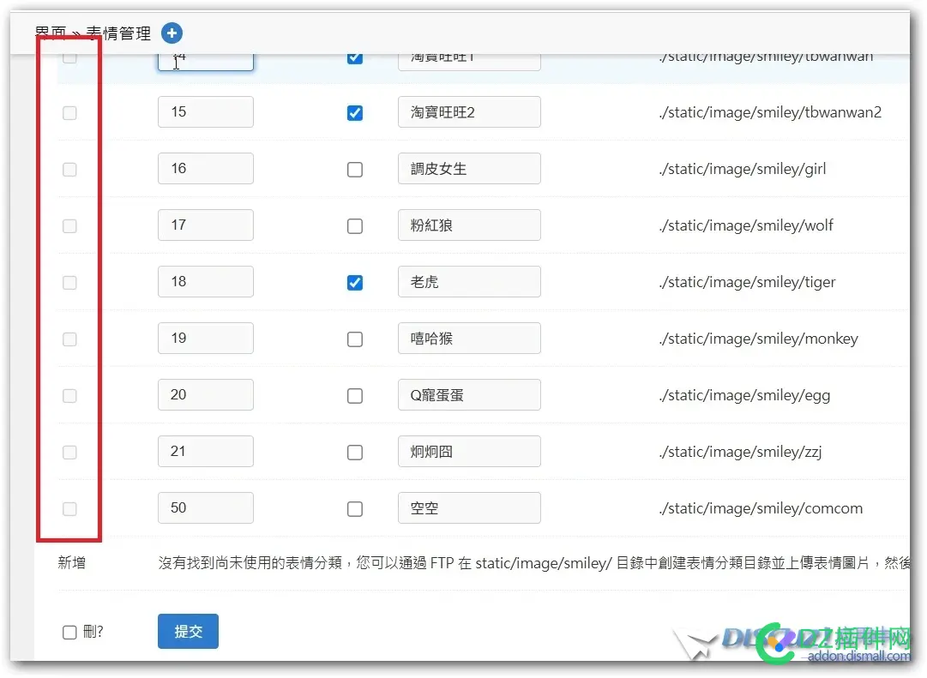Enable the checkbox for 調皮女生
Viewport: 927px width, 678px height.
click(355, 170)
